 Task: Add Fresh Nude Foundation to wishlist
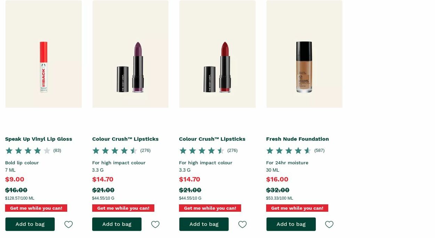click(329, 224)
